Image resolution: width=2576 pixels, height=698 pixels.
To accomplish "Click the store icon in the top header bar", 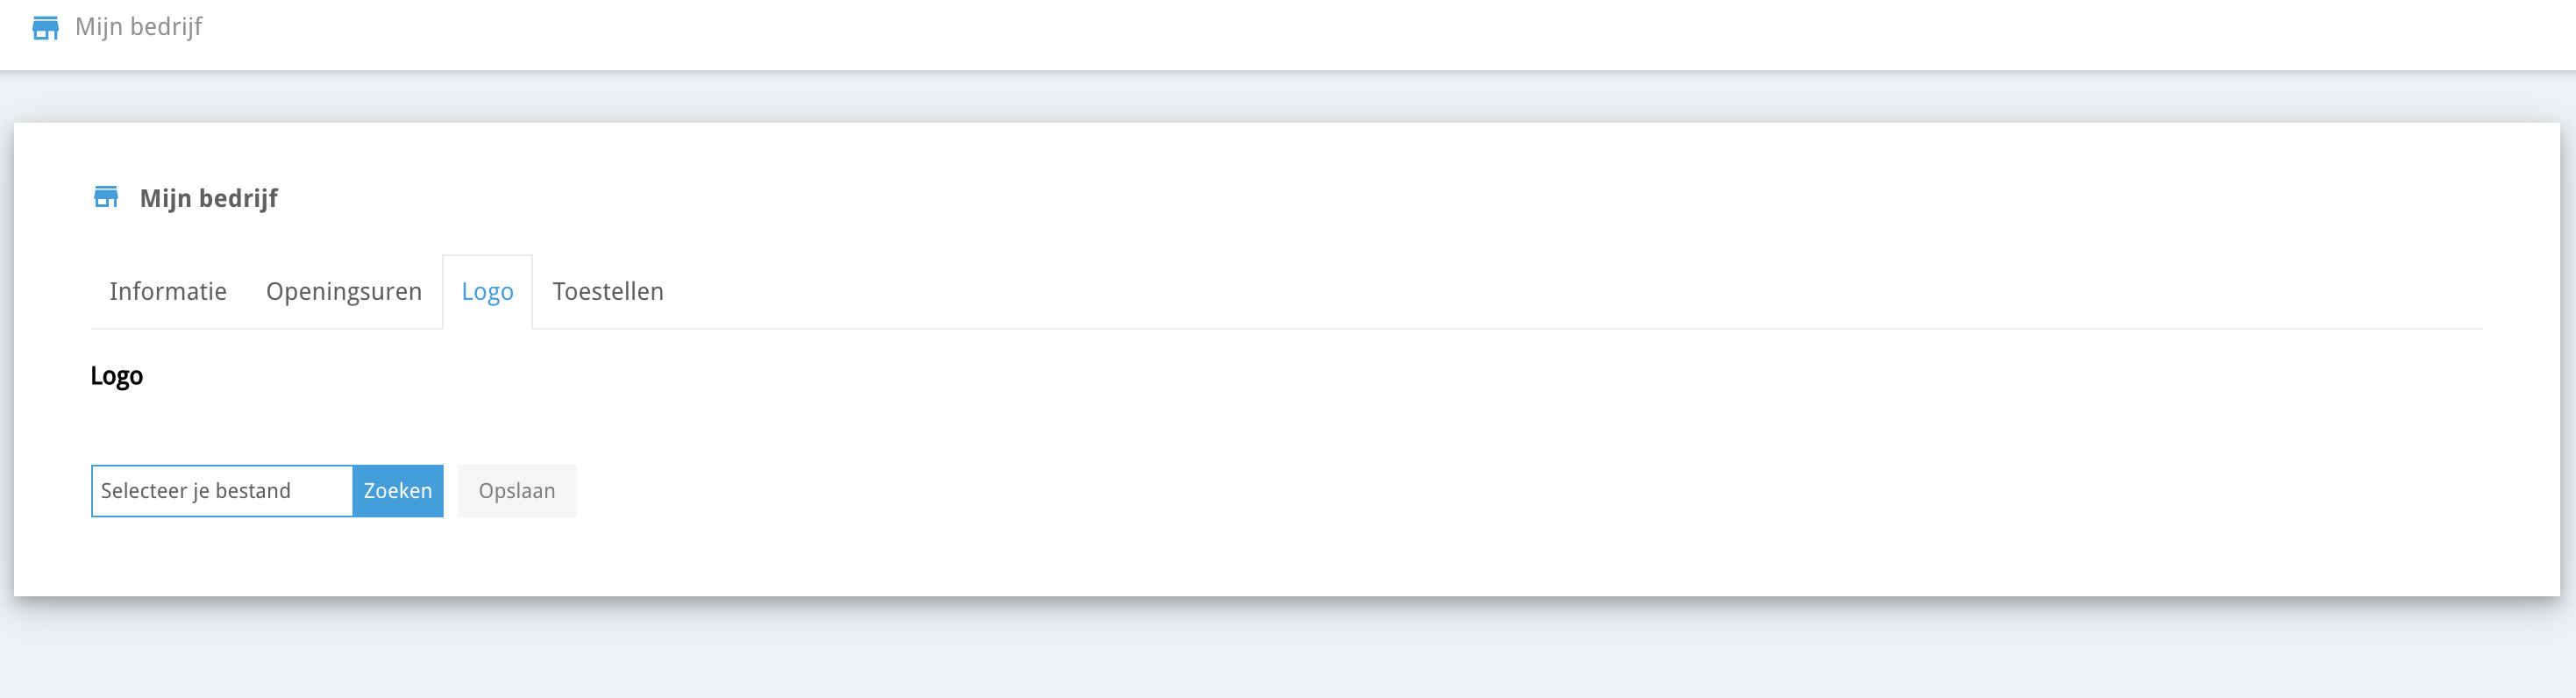I will (x=45, y=28).
